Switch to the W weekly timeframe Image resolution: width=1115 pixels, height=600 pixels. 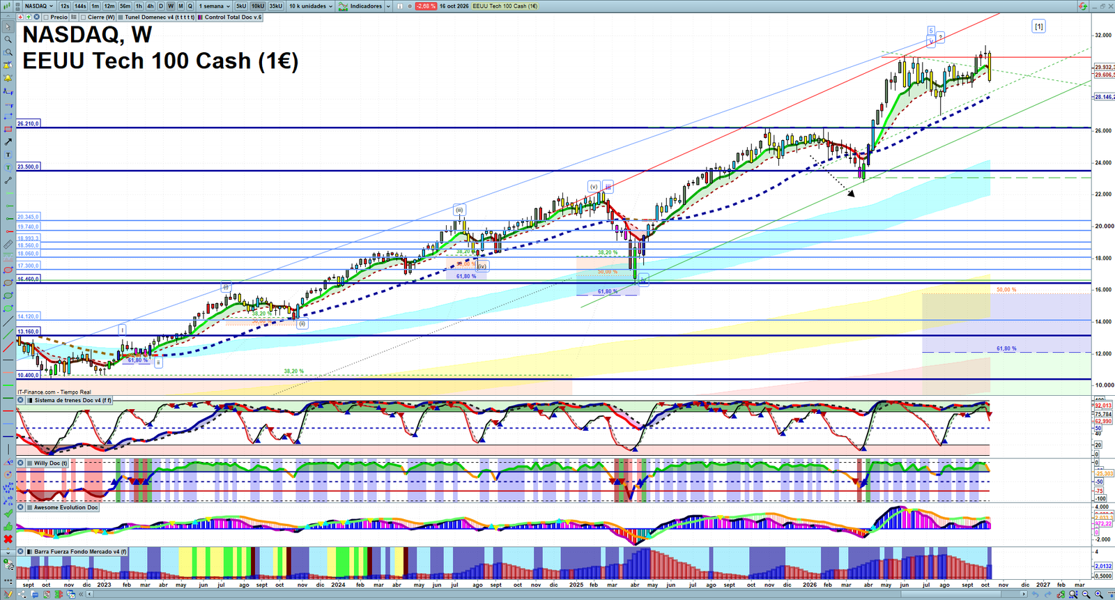coord(171,6)
